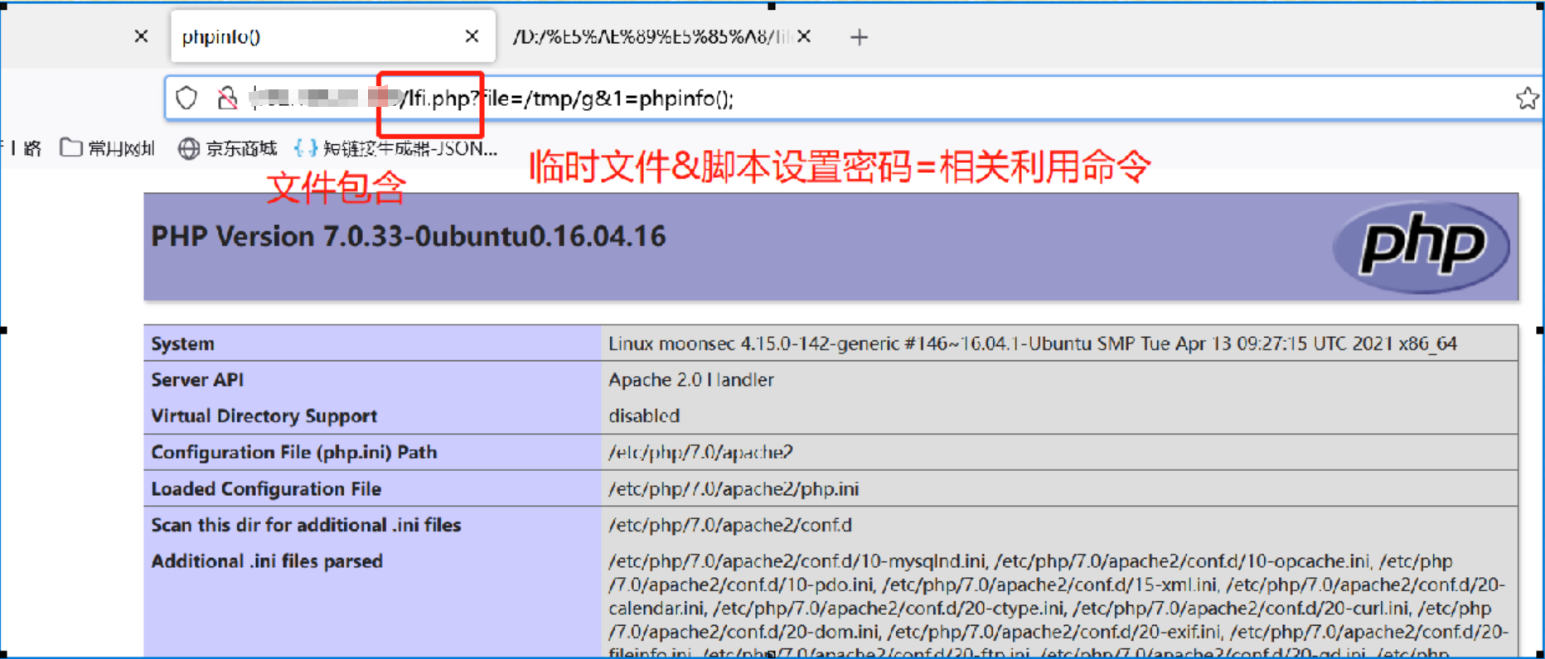Screen dimensions: 1545x659
Task: Click Additional .ini files parsed label
Action: (x=267, y=561)
